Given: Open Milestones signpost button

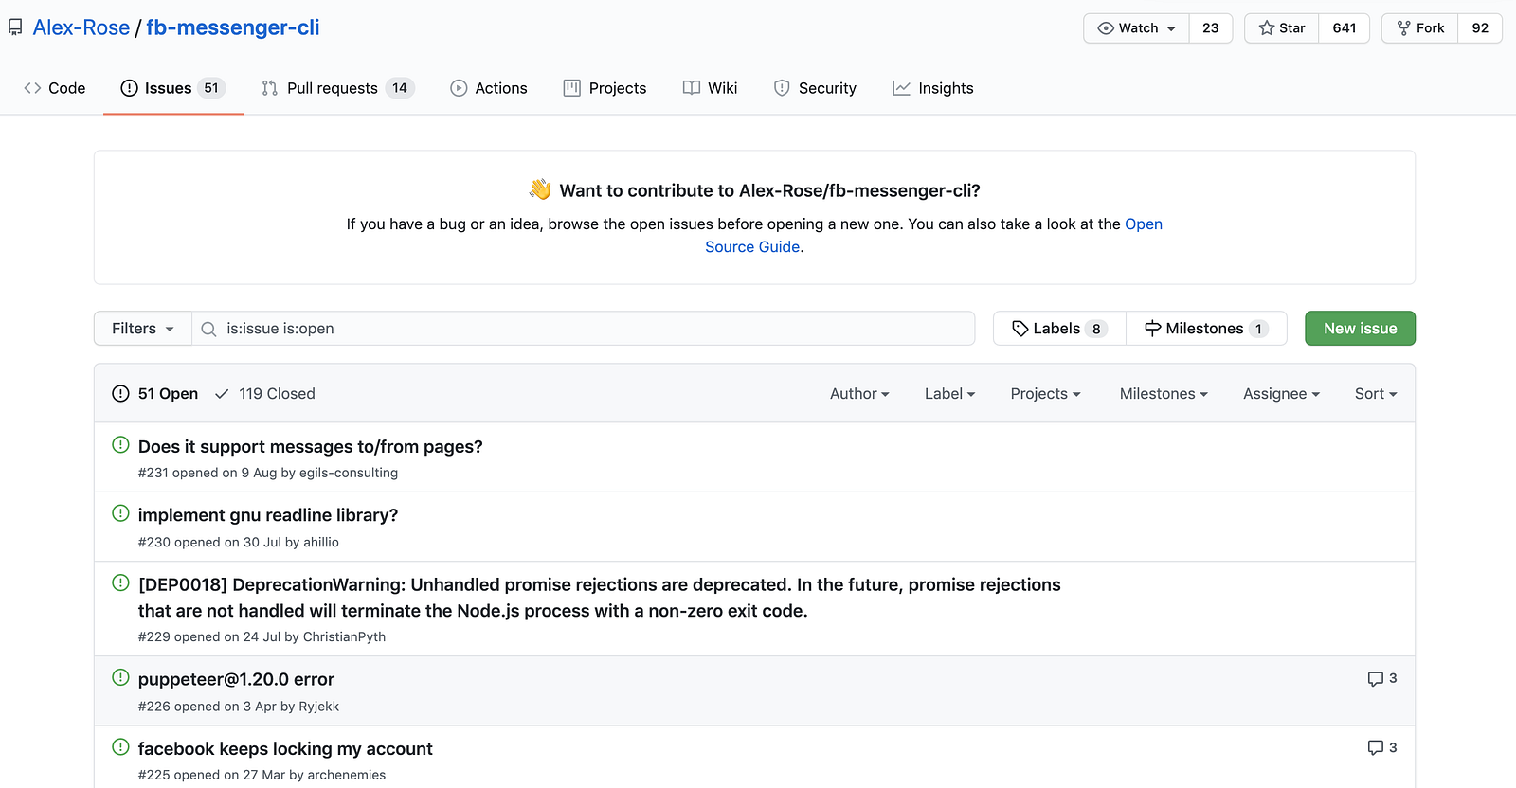Looking at the screenshot, I should click(x=1206, y=329).
